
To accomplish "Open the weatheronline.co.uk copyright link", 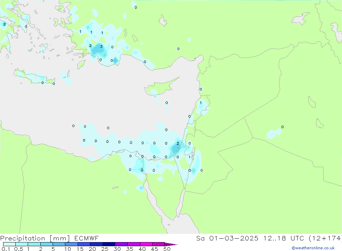I will click(x=313, y=248).
